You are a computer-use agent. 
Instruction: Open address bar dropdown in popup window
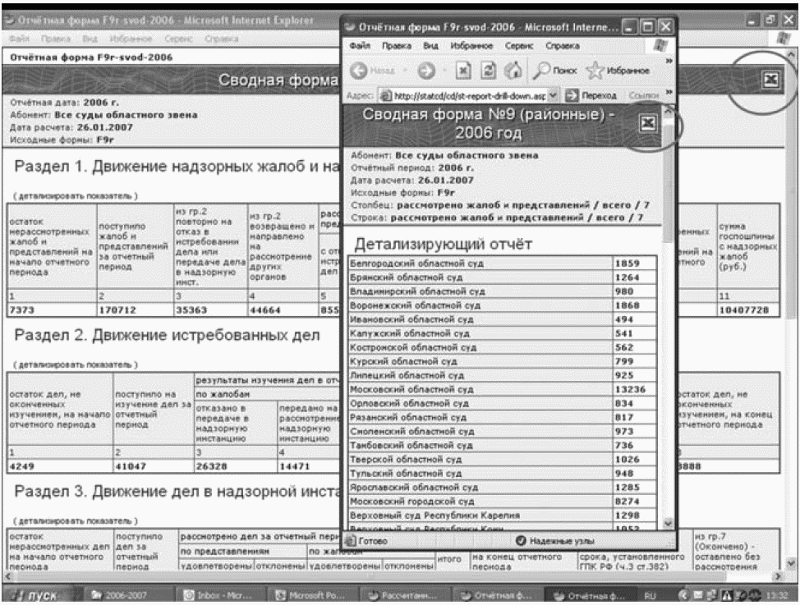[x=553, y=95]
